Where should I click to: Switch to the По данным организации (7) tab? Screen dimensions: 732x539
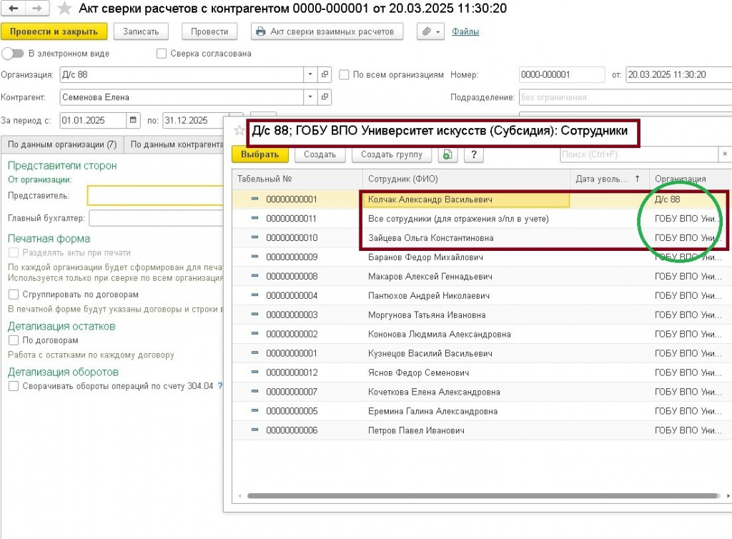coord(62,144)
